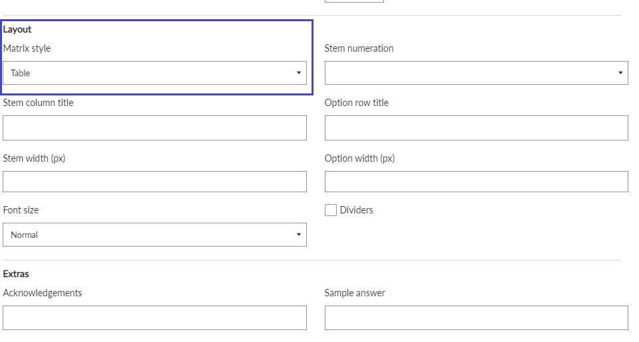
Task: Open the Matrix style dropdown showing Table
Action: tap(155, 73)
